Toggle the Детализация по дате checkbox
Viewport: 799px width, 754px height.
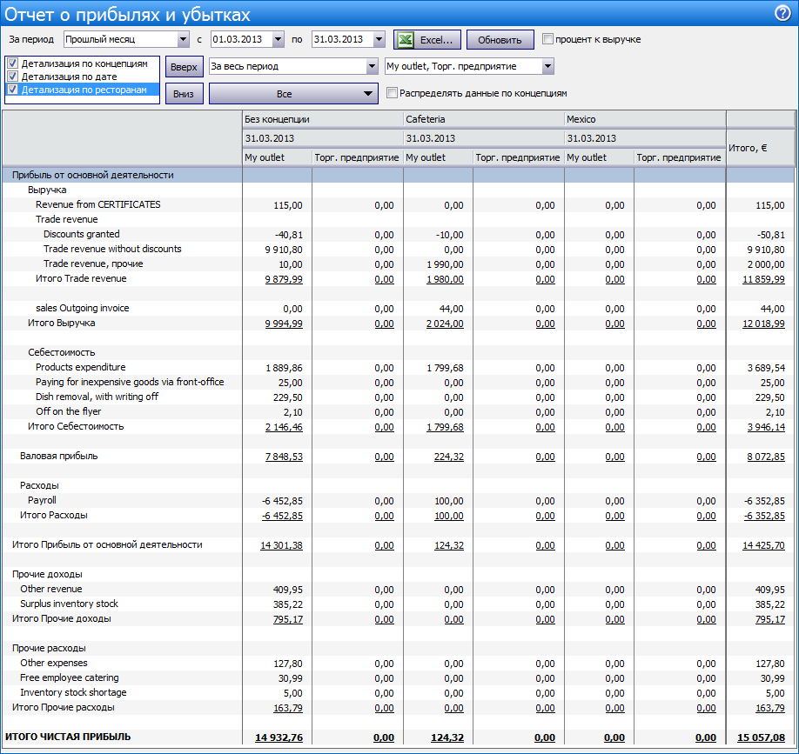coord(12,77)
